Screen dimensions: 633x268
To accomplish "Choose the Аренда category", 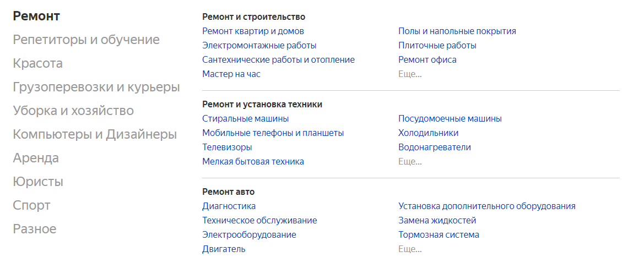I will pos(36,158).
